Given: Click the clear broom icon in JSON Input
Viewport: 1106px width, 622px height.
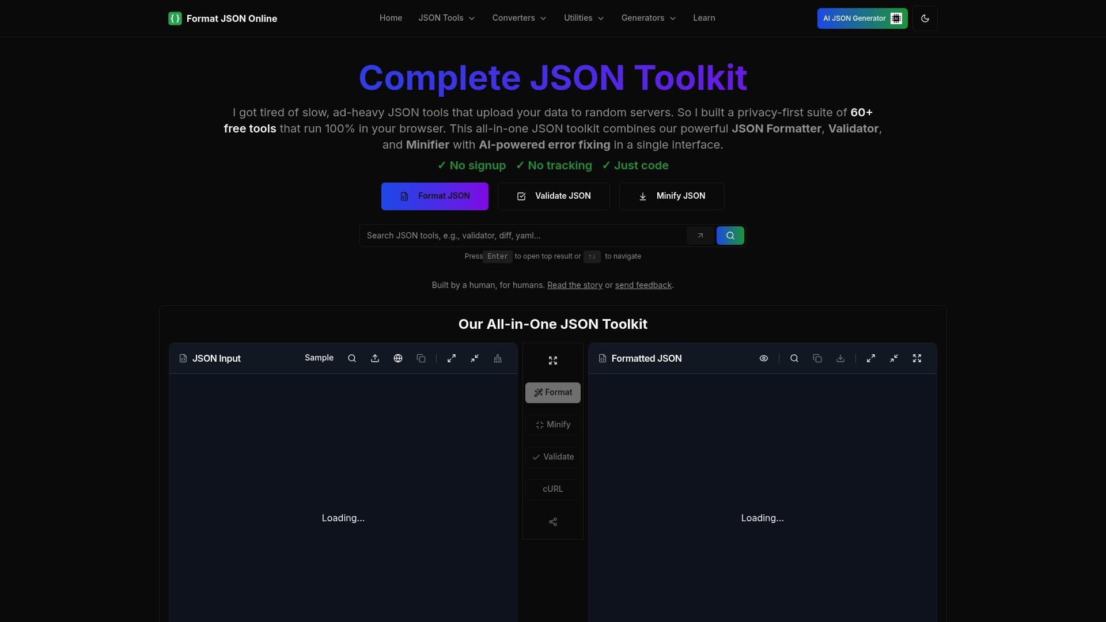Looking at the screenshot, I should coord(498,358).
